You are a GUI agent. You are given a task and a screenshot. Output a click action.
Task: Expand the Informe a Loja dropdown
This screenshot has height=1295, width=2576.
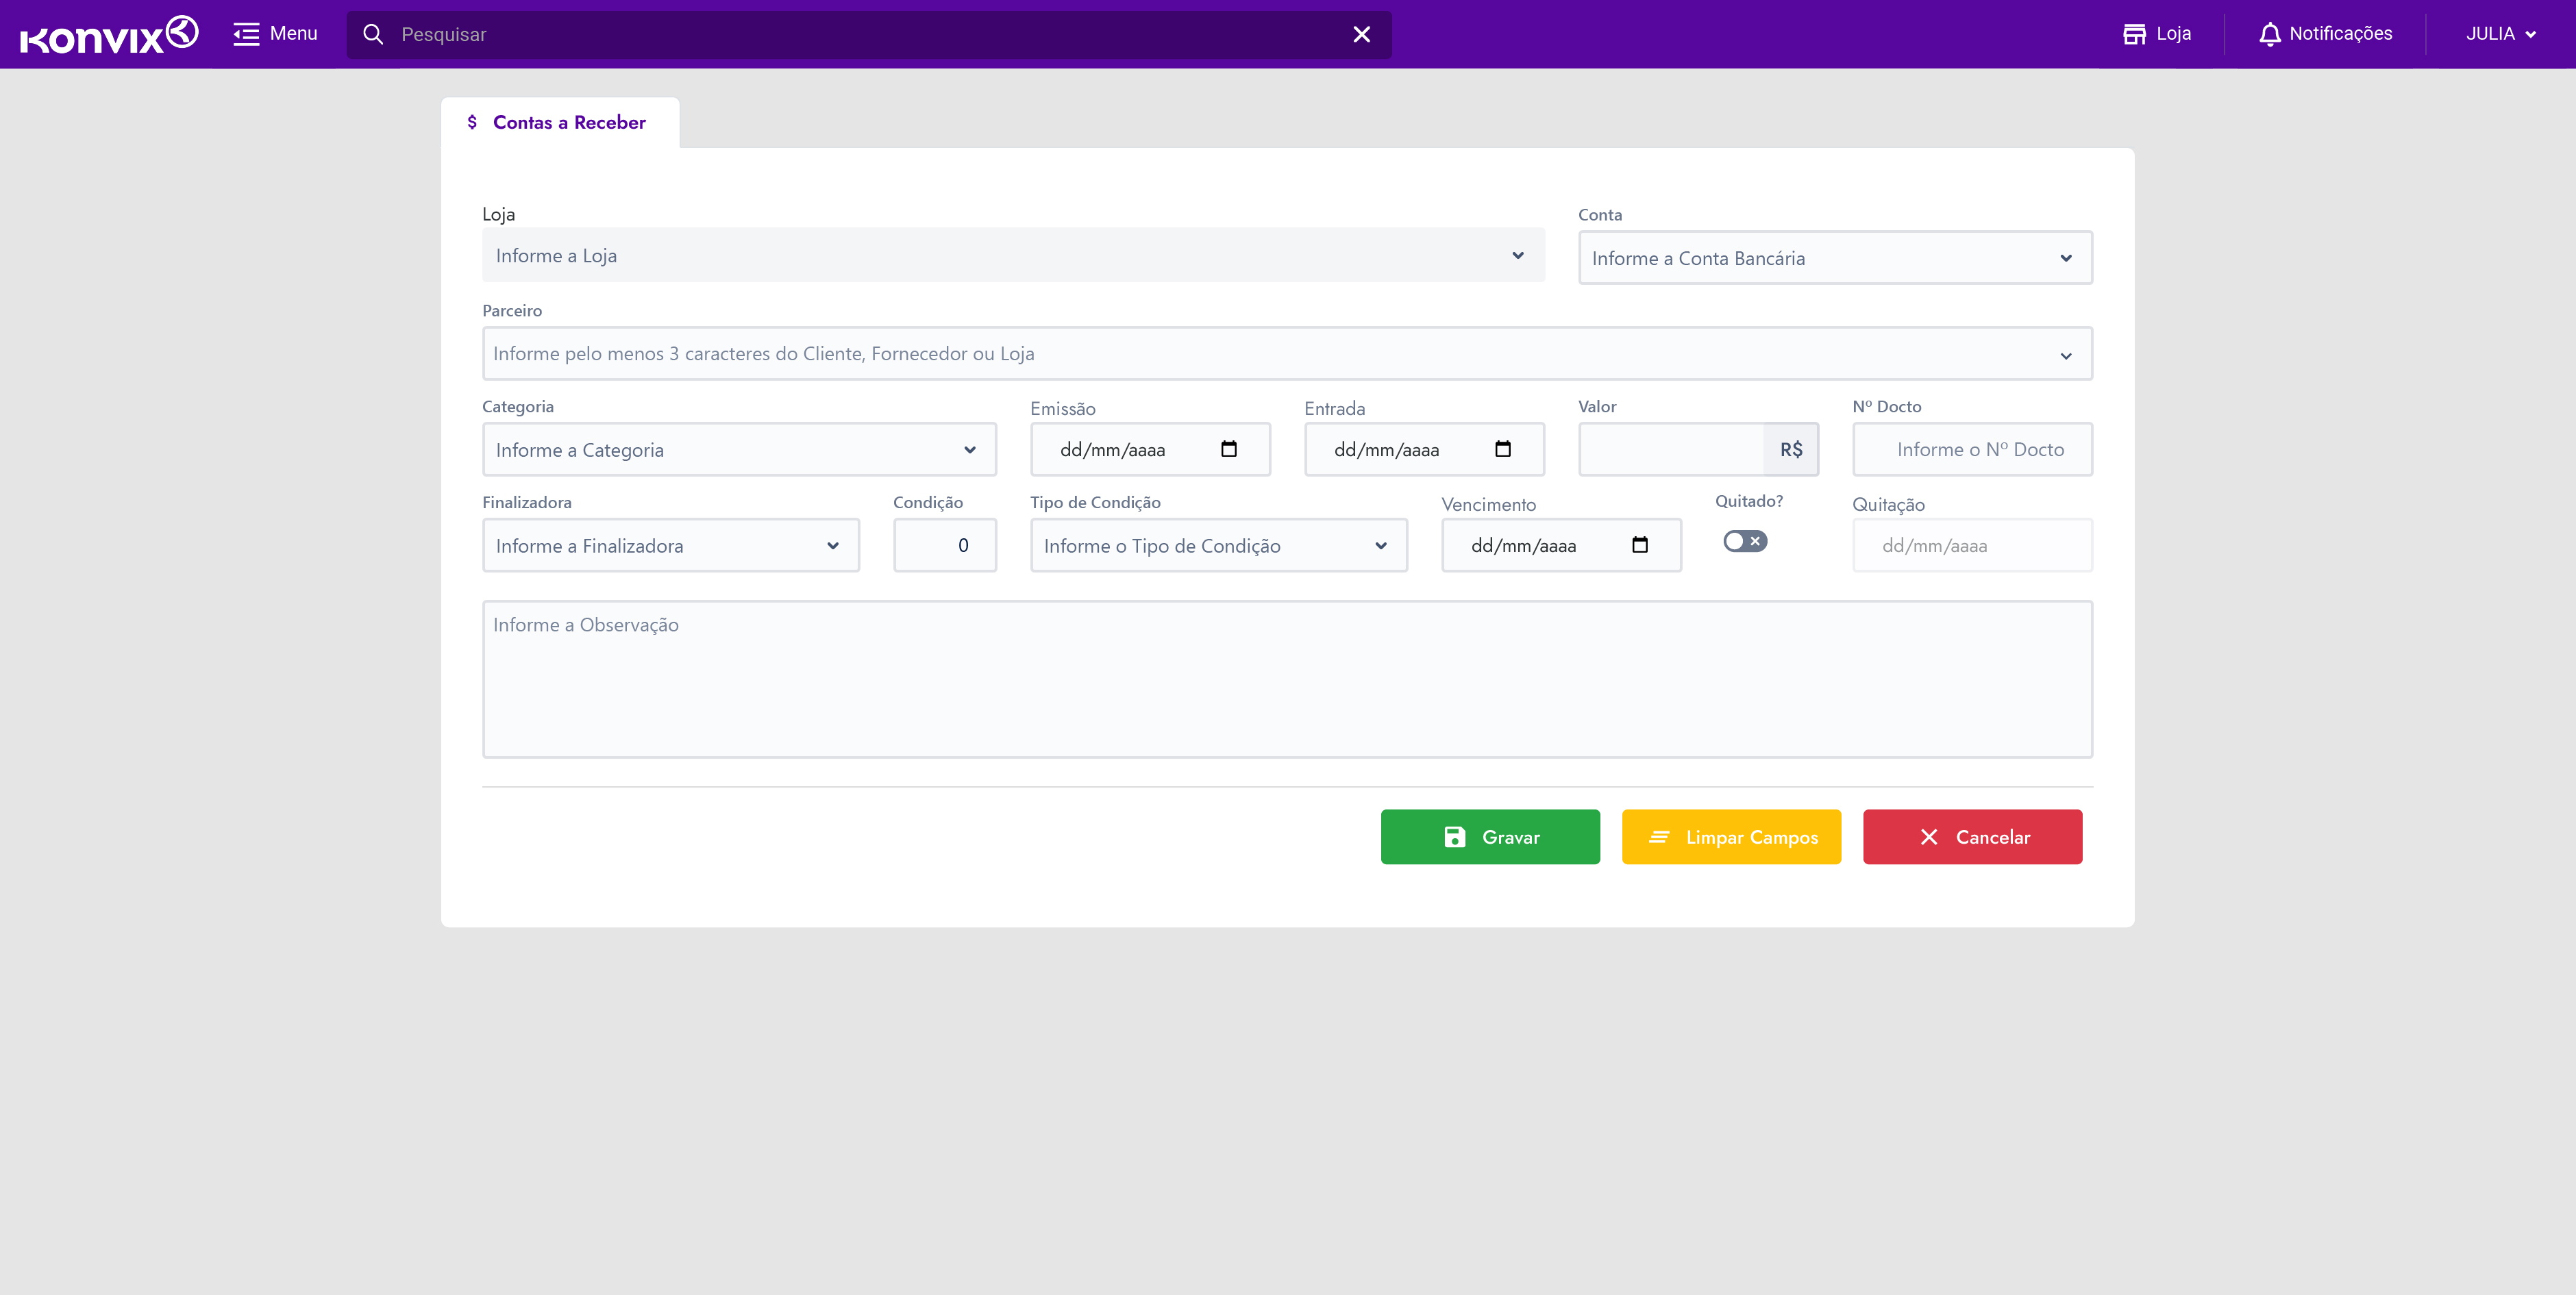[1013, 256]
